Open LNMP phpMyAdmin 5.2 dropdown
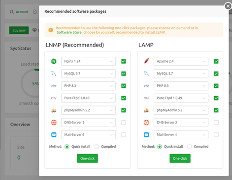The width and height of the screenshot is (232, 180). (88, 110)
